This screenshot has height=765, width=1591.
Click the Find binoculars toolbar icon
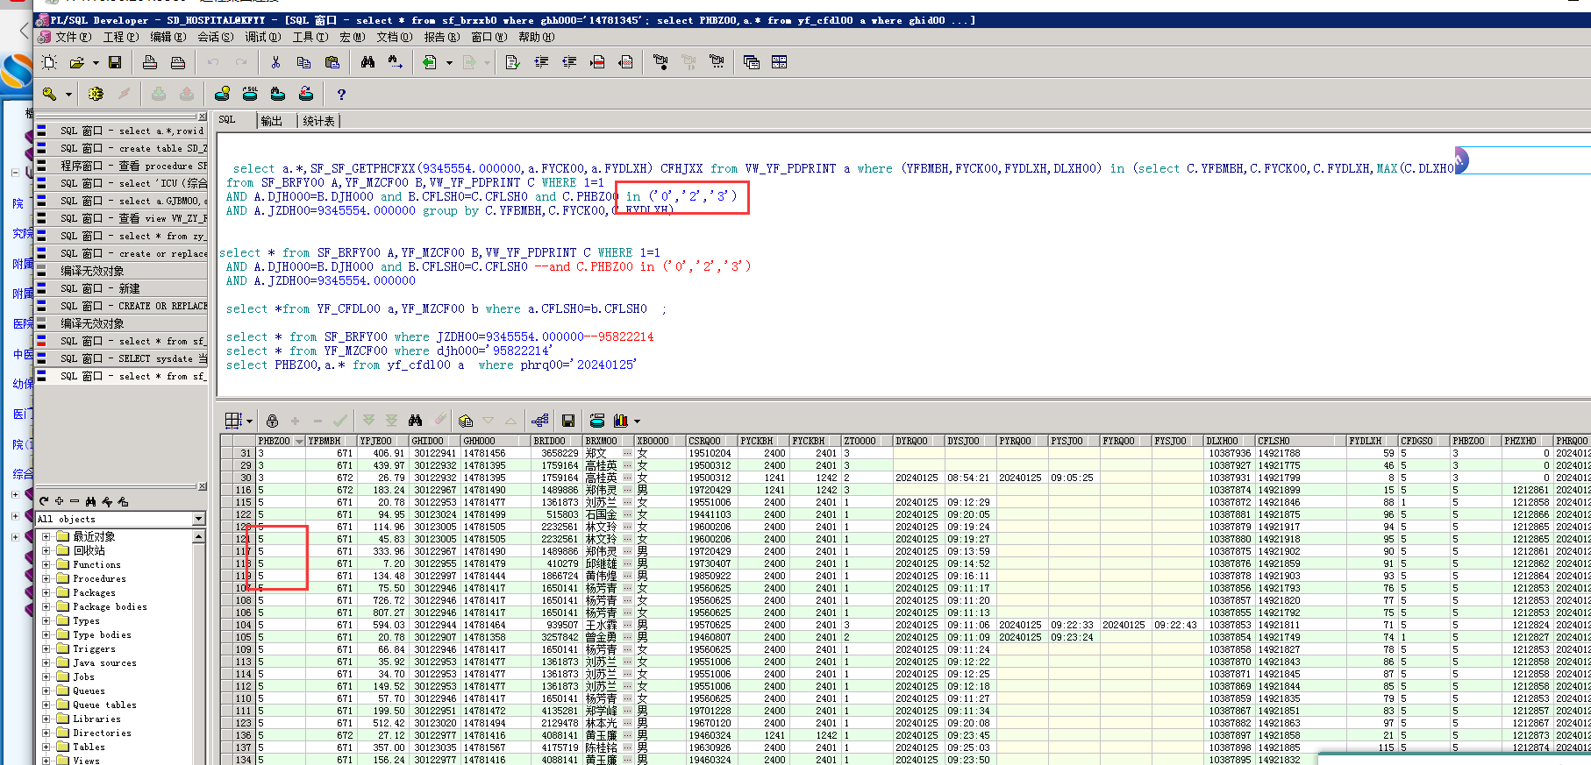[x=367, y=62]
